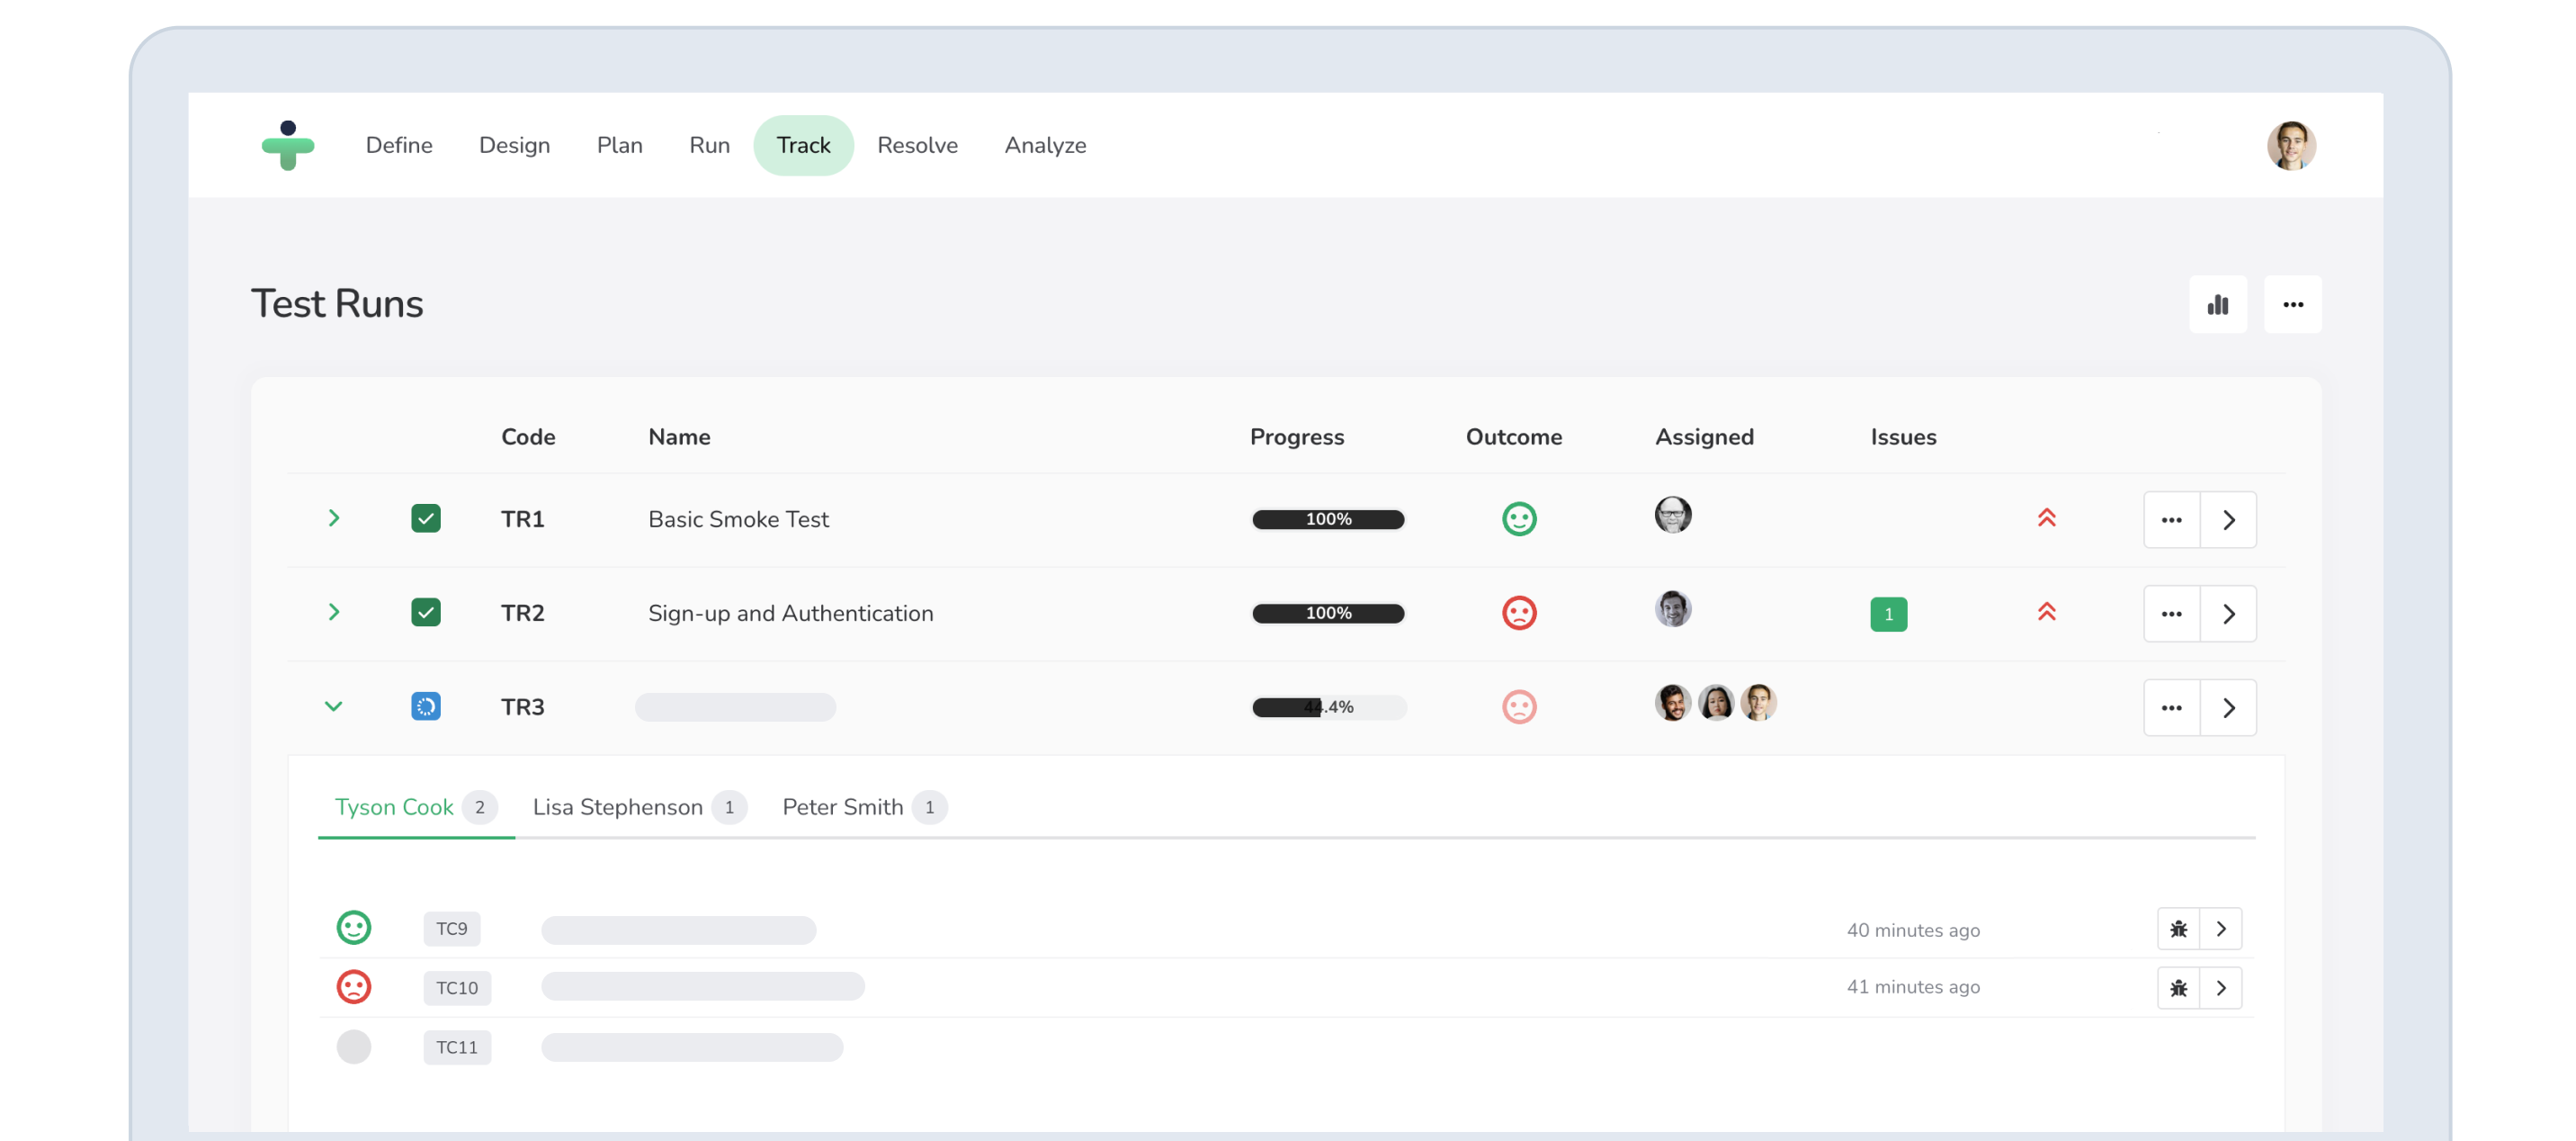Collapse the TR3 test run details
Screen dimensions: 2576x1141
[334, 705]
